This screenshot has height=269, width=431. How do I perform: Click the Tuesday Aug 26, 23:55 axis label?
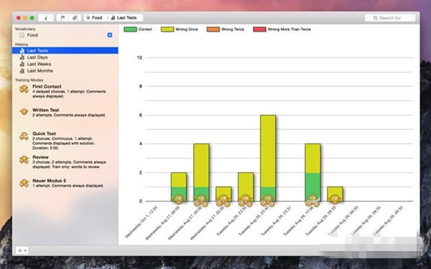pos(232,222)
